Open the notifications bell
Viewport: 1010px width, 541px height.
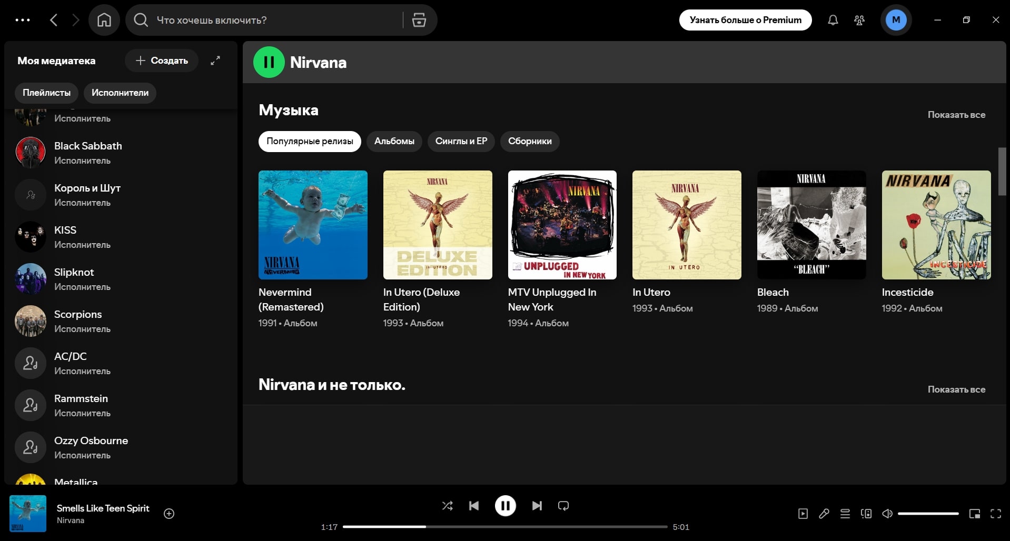point(833,20)
